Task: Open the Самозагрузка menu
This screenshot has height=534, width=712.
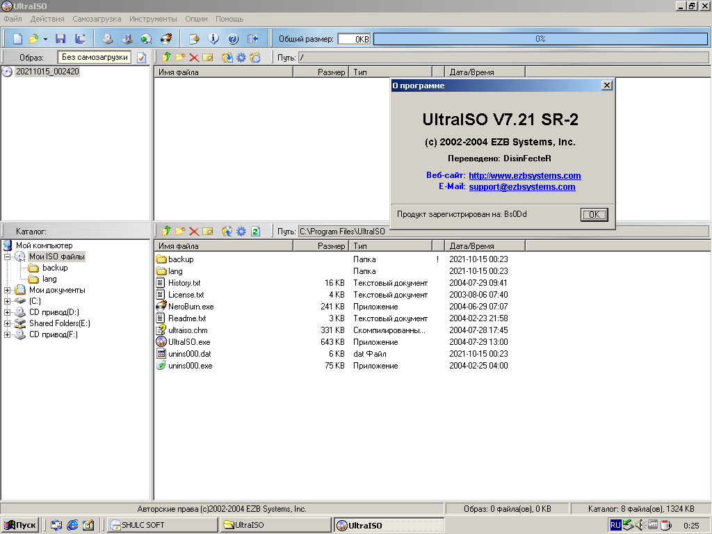Action: click(x=97, y=19)
